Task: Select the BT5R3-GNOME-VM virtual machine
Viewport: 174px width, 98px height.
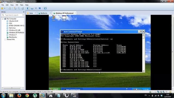Action: [17, 26]
